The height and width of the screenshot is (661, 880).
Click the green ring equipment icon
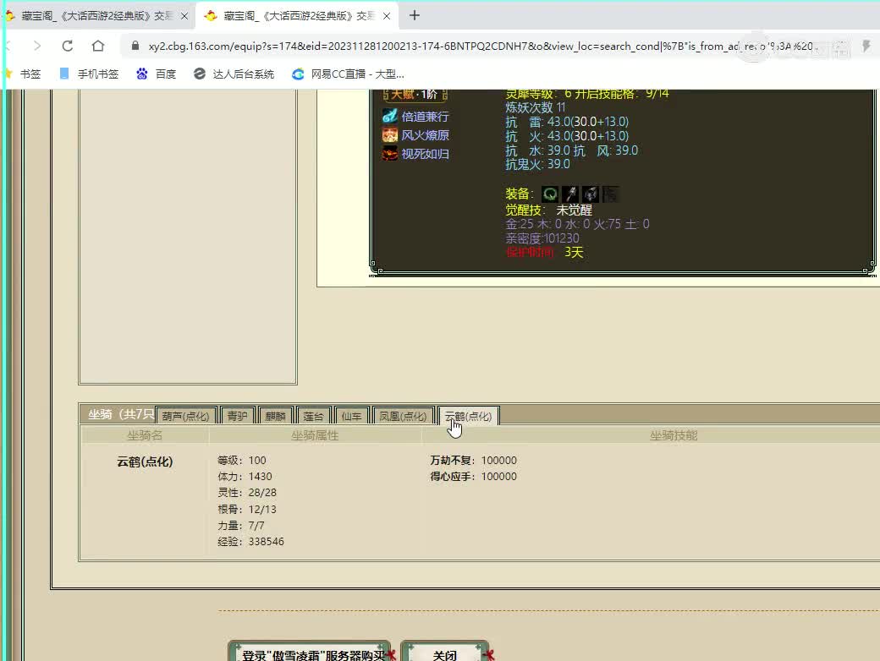(x=550, y=194)
